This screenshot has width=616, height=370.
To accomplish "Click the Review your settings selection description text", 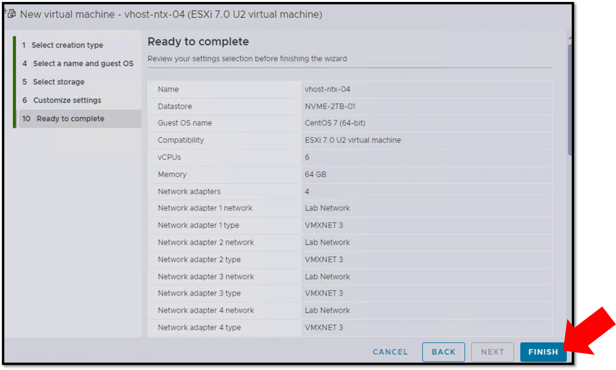I will pyautogui.click(x=247, y=59).
